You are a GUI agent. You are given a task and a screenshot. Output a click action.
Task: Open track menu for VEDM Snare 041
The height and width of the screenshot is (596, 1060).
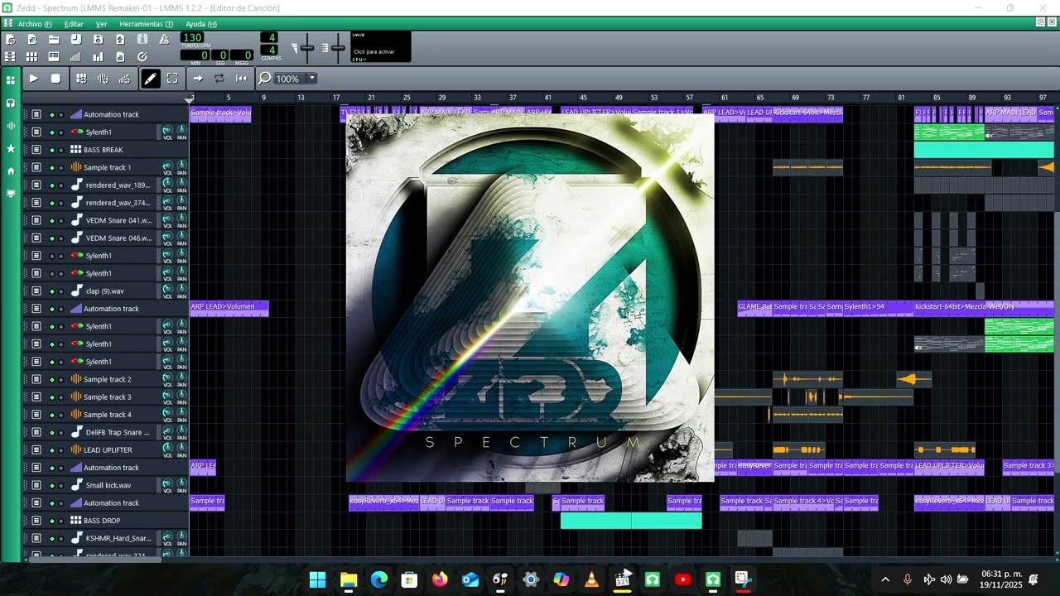coord(36,220)
